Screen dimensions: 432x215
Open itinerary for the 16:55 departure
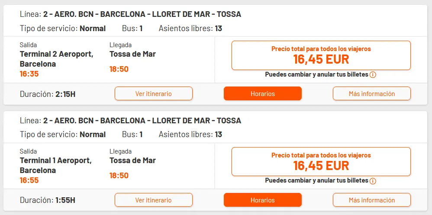coord(154,200)
